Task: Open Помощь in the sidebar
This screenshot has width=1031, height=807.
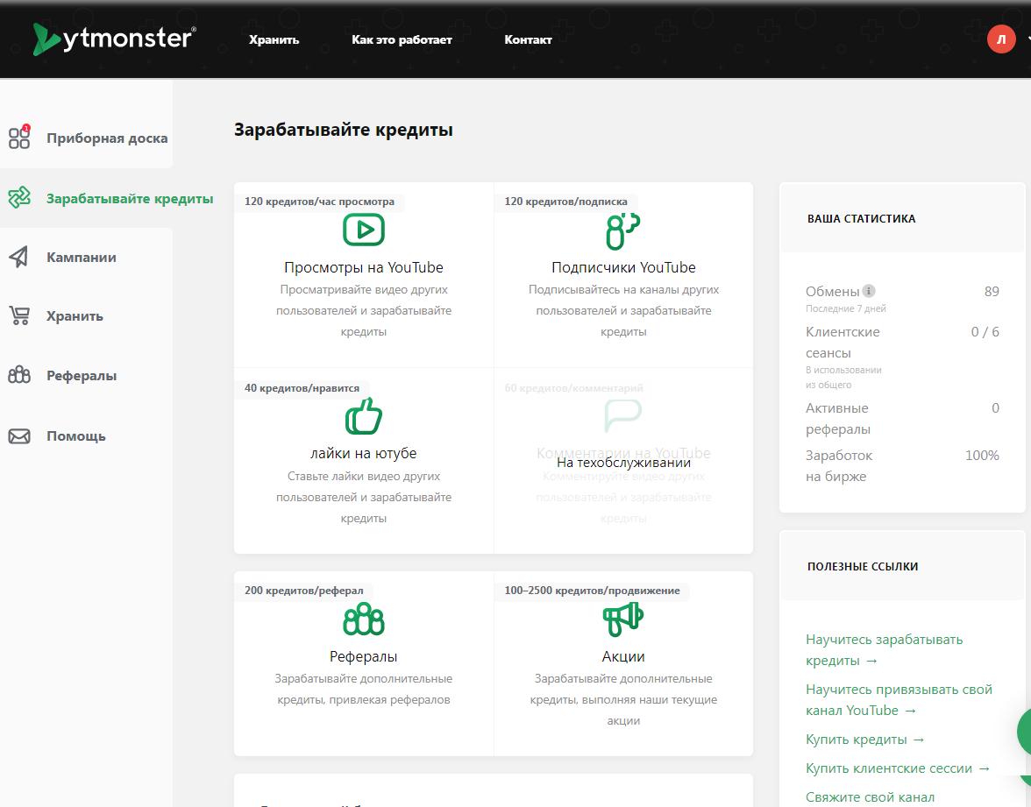Action: pyautogui.click(x=76, y=436)
